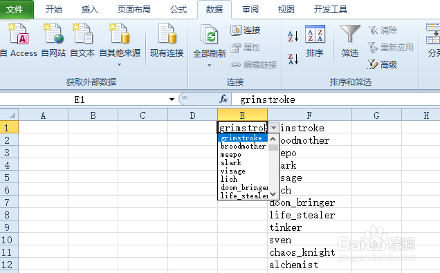Viewport: 440px width, 273px height.
Task: Click cell F10 containing sven
Action: [x=309, y=240]
